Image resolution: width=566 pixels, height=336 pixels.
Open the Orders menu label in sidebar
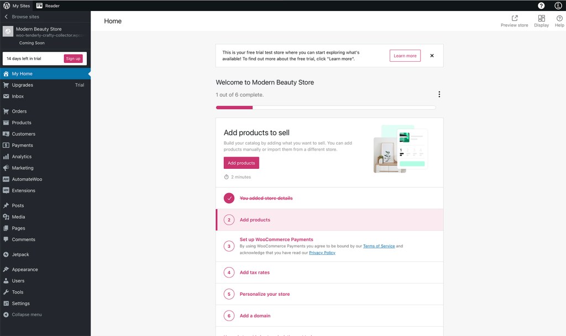coord(19,111)
